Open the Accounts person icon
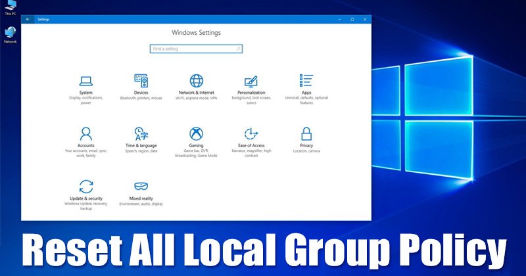526x276 pixels. click(x=86, y=134)
